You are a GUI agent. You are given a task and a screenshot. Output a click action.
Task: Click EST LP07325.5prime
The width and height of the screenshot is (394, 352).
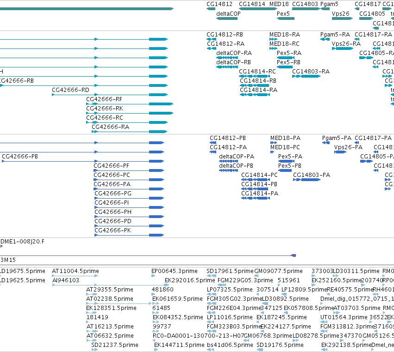(x=230, y=290)
